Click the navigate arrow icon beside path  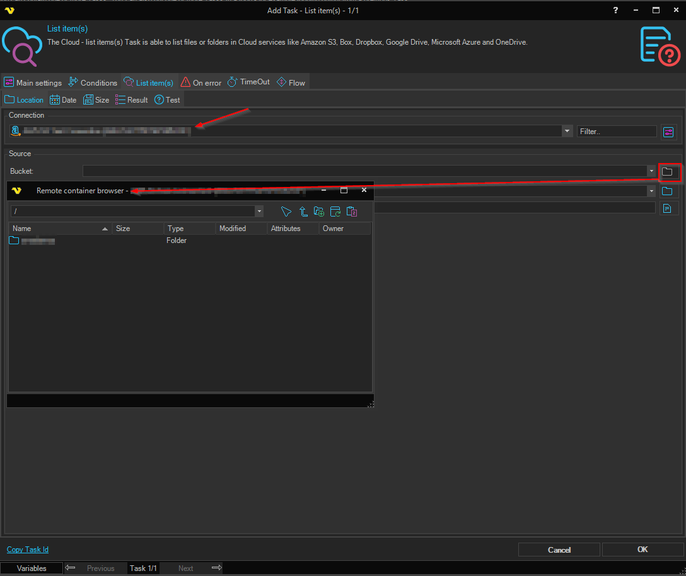click(x=286, y=212)
